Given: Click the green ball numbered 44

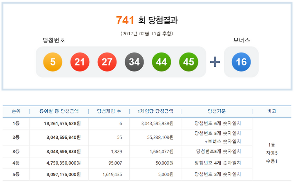Looking at the screenshot, I should pyautogui.click(x=162, y=62).
